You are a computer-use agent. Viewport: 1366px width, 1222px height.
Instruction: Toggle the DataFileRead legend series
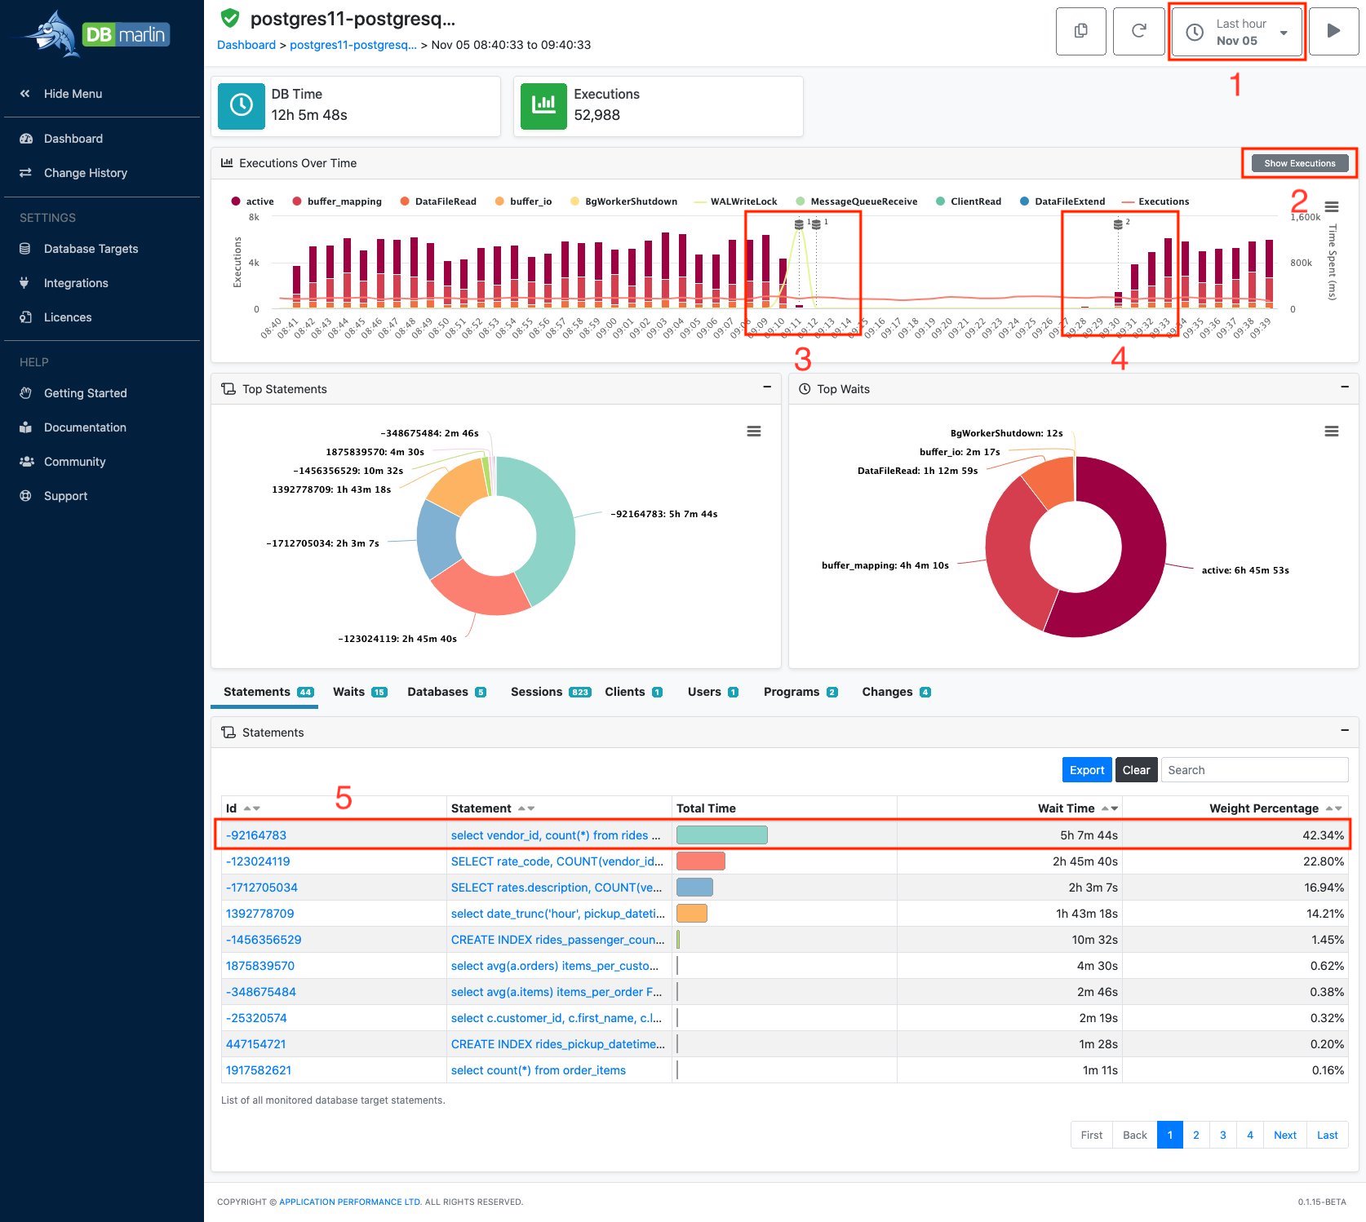tap(438, 201)
